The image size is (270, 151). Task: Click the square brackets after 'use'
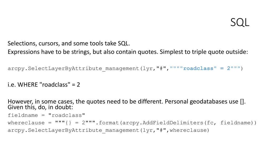[x=242, y=102]
